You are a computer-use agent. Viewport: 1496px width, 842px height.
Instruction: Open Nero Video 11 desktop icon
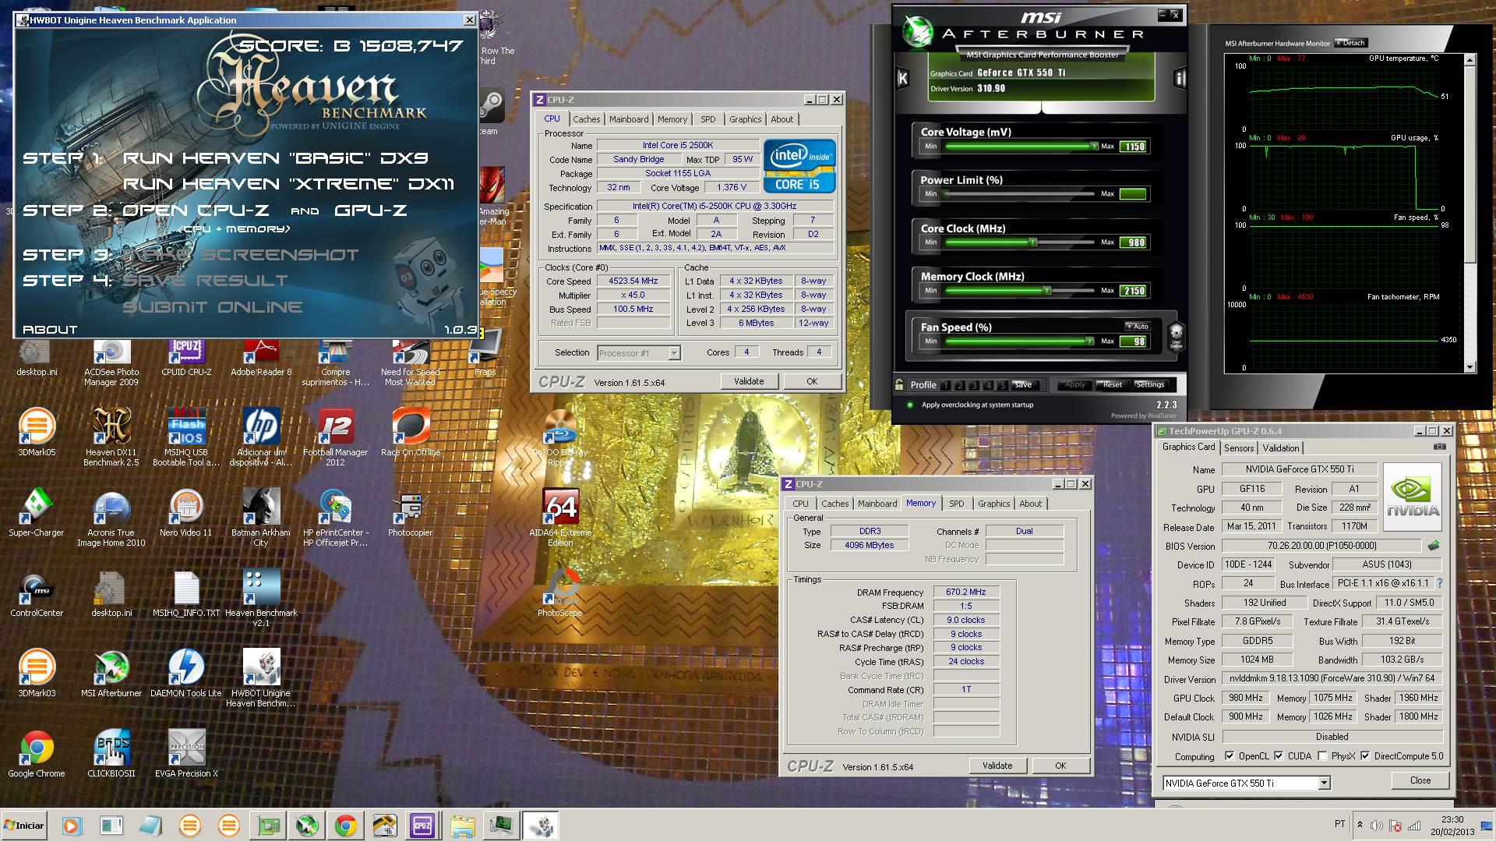(186, 511)
